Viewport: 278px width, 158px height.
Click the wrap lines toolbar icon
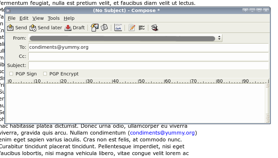(x=141, y=28)
